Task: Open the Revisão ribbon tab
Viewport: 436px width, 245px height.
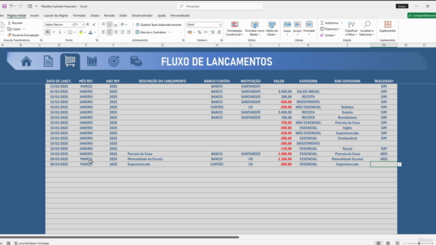Action: tap(109, 16)
